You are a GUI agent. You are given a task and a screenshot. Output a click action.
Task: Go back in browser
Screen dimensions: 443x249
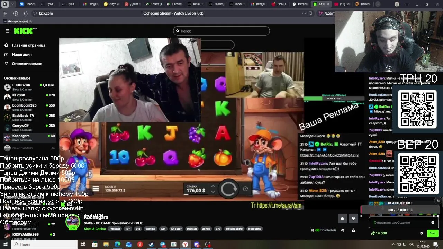pos(5,13)
